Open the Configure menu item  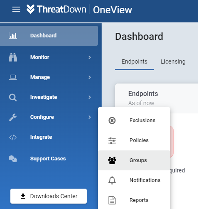[49, 117]
